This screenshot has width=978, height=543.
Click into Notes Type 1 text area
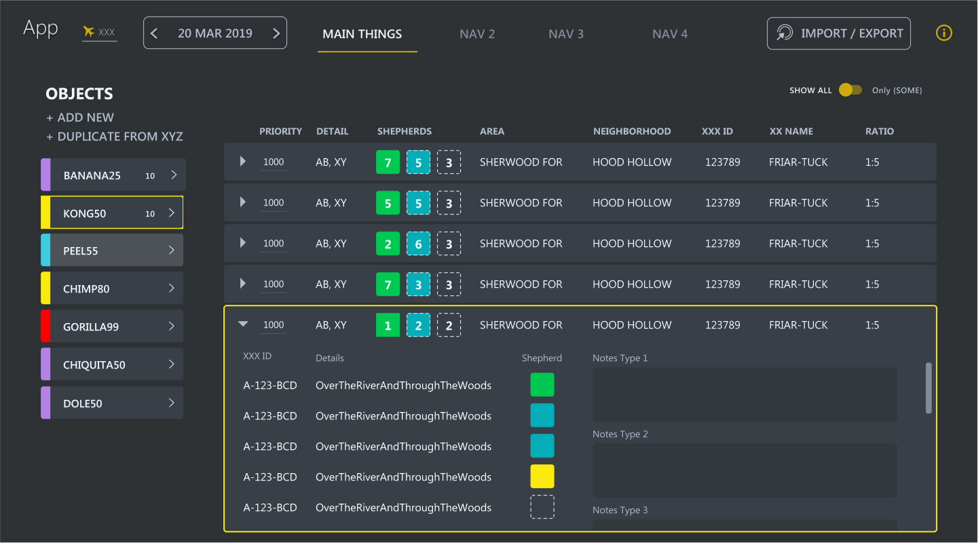pos(745,394)
